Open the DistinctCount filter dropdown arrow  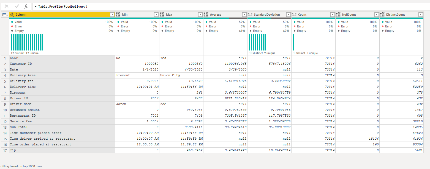(420, 15)
